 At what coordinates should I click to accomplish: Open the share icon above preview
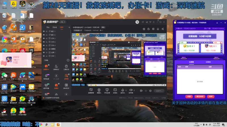pos(163,29)
